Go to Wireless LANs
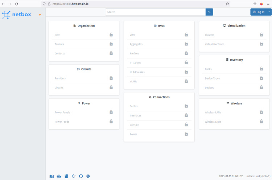The width and height of the screenshot is (272, 180). 213,112
